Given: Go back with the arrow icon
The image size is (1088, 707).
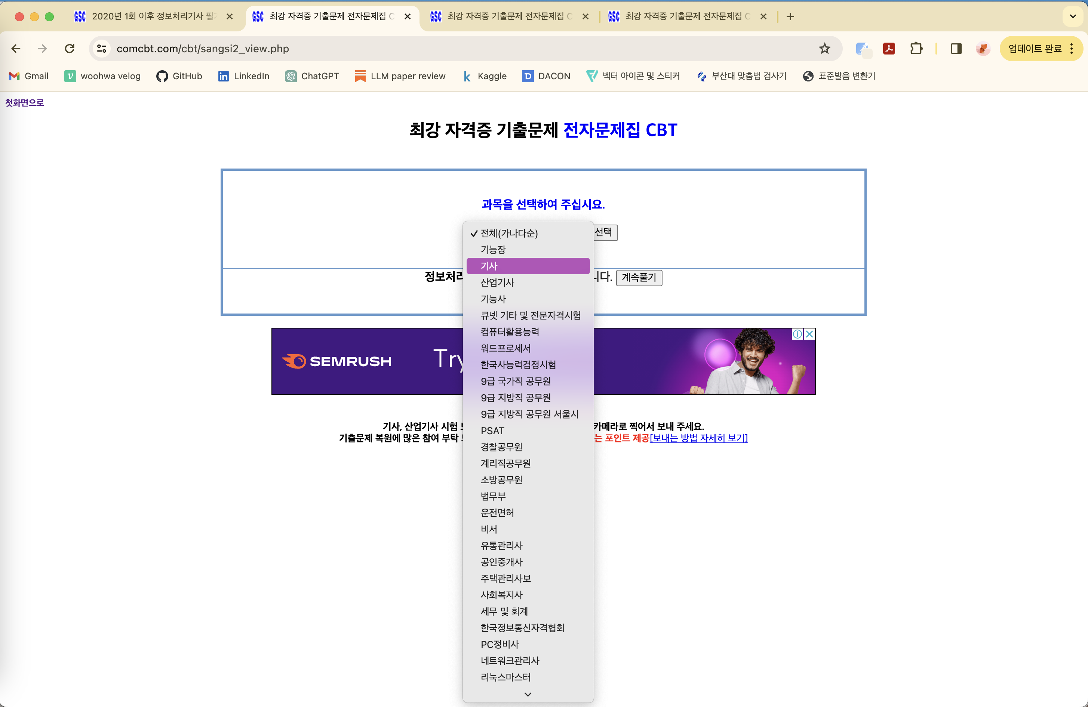Looking at the screenshot, I should 16,49.
